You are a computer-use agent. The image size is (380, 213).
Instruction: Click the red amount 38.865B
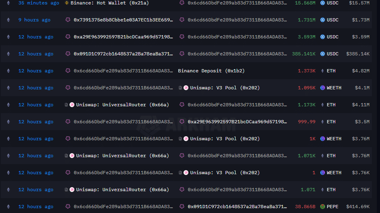(305, 207)
